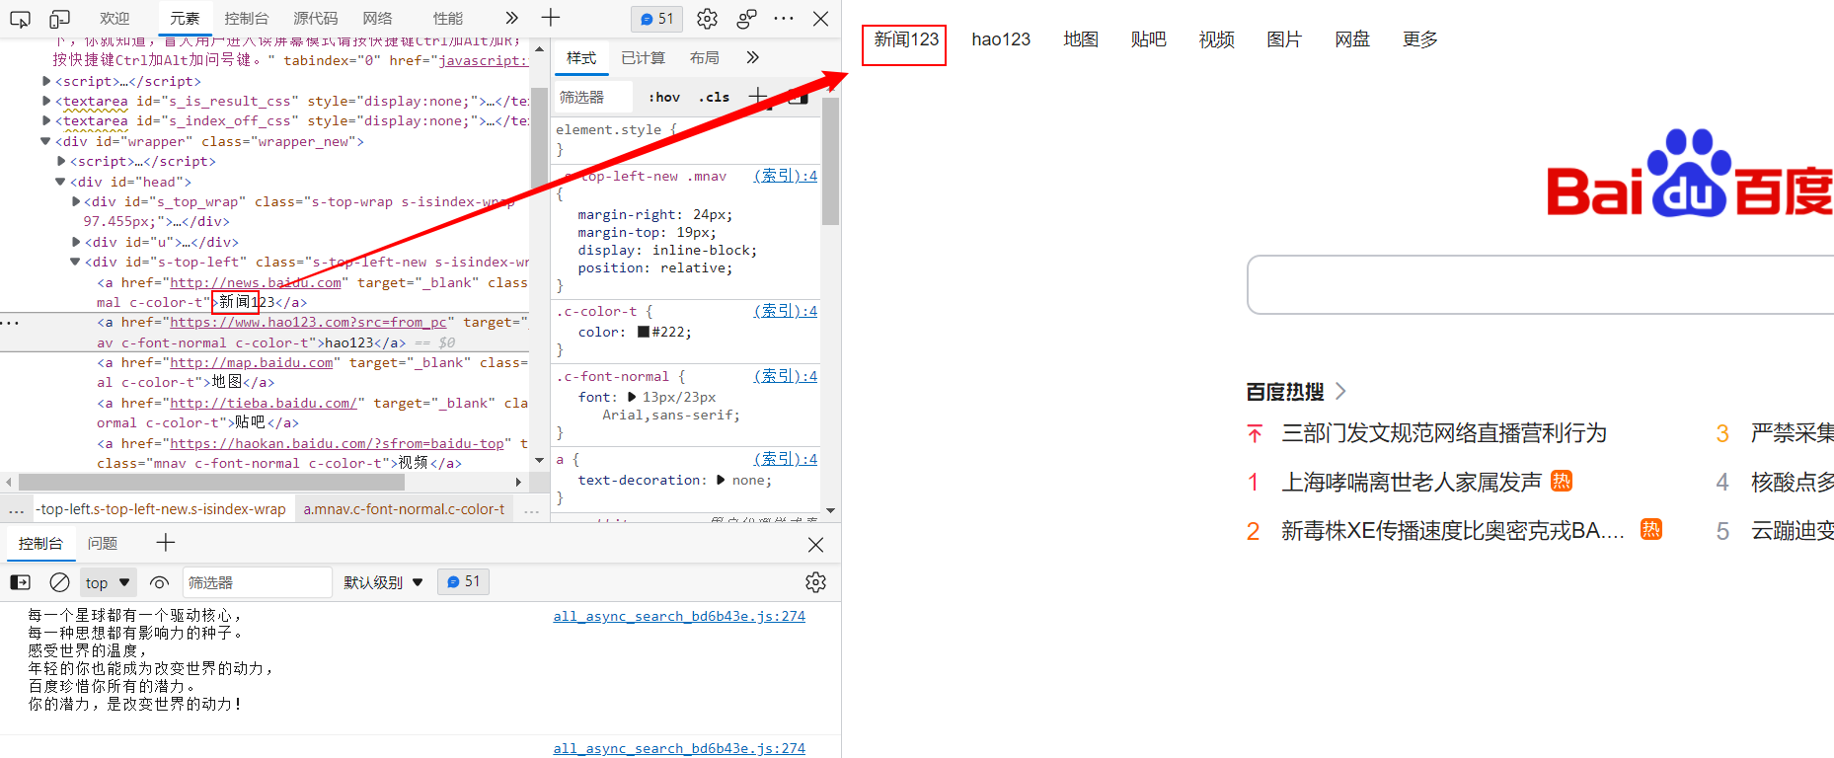Collapse the div id="head" node

60,182
